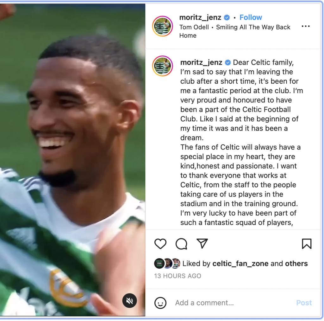Viewport: 324px width, 321px height.
Task: Click the verified badge in the header
Action: [227, 18]
